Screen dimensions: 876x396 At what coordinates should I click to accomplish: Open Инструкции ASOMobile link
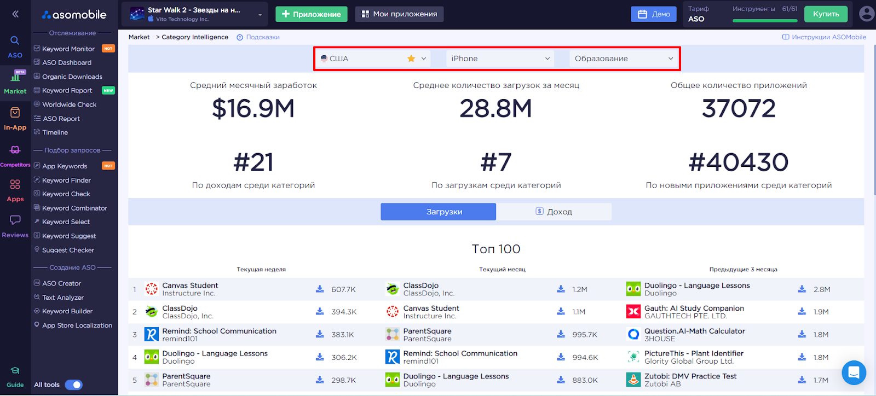(825, 37)
